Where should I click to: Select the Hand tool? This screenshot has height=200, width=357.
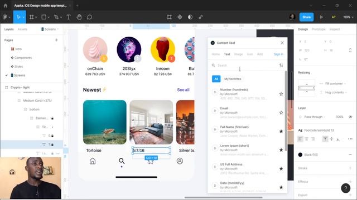[79, 17]
